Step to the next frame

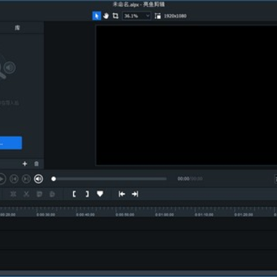pyautogui.click(x=26, y=179)
